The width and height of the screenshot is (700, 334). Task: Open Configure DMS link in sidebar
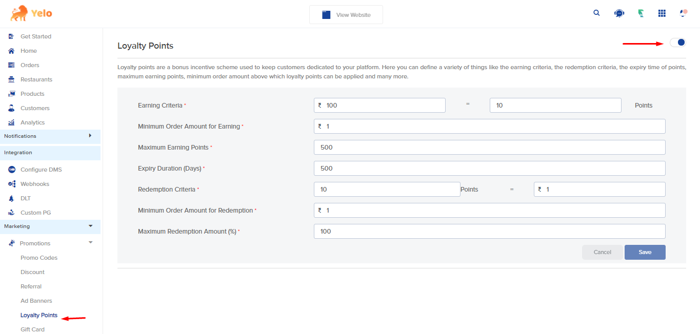click(x=41, y=170)
